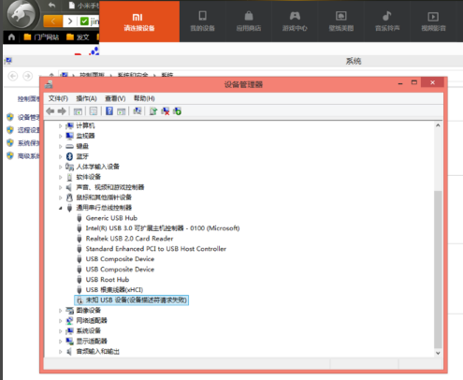Open the 游戏中心 gamepad icon
This screenshot has height=380, width=463.
click(295, 16)
